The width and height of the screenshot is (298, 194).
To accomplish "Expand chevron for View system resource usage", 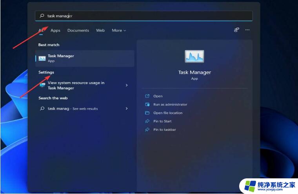I will click(x=127, y=85).
